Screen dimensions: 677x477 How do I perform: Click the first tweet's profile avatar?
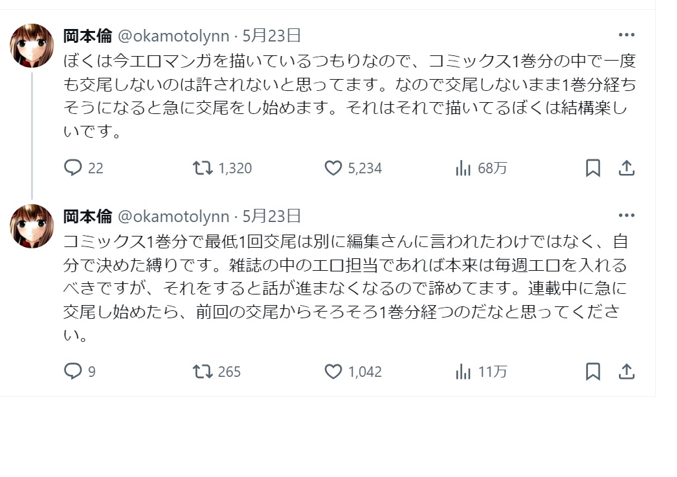[x=32, y=45]
